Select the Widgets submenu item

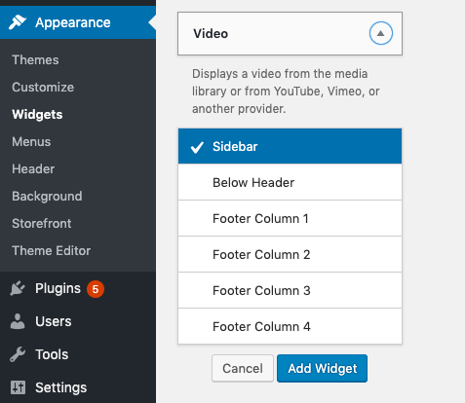coord(37,115)
